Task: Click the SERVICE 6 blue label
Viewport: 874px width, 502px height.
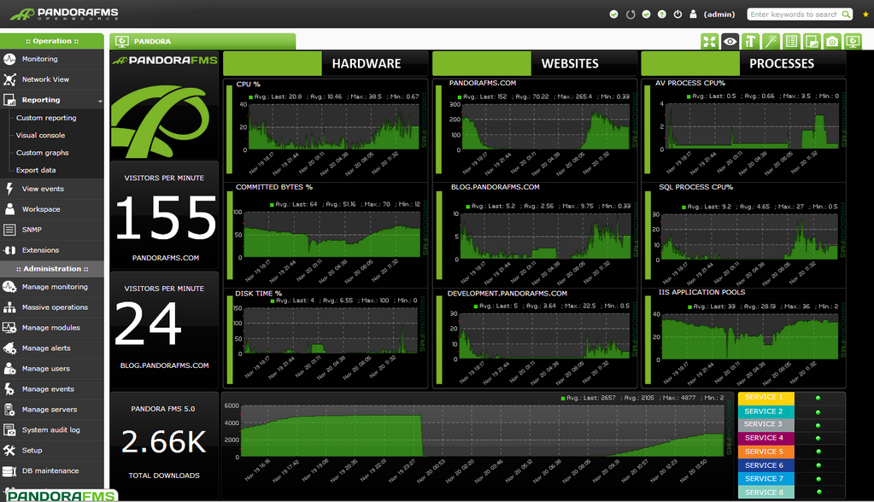Action: pos(765,465)
